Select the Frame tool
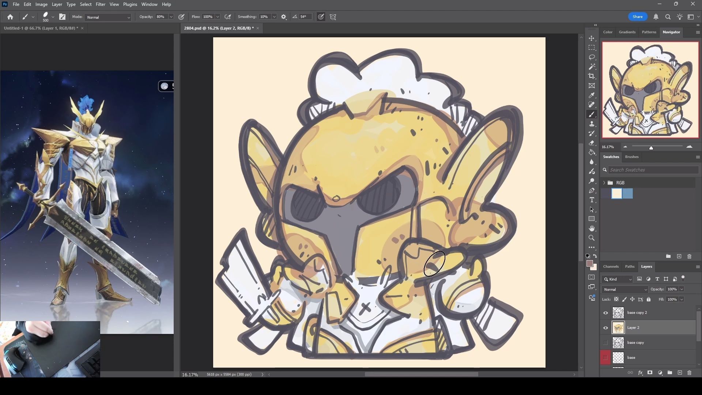The image size is (702, 395). [592, 86]
